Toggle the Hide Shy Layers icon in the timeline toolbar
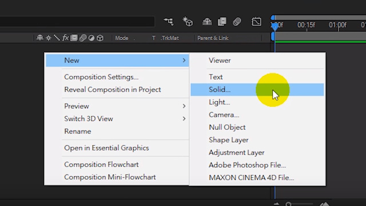366x206 pixels. click(207, 22)
